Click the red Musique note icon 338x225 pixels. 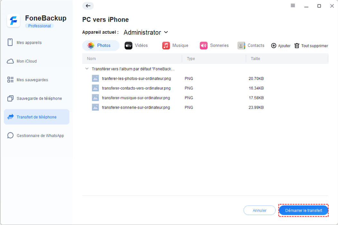166,46
